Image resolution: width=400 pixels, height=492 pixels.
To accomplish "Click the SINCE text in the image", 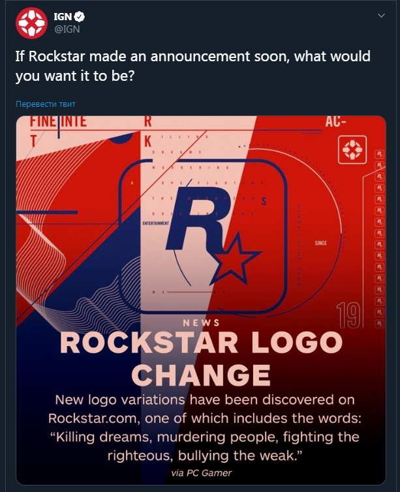I will (x=321, y=243).
